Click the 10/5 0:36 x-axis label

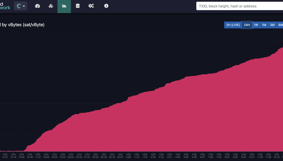tap(128, 156)
